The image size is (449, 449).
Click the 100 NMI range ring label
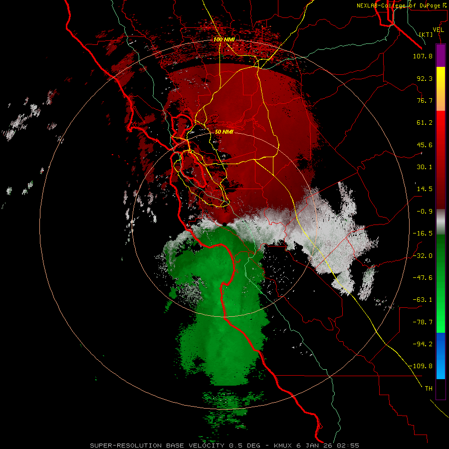pyautogui.click(x=224, y=39)
